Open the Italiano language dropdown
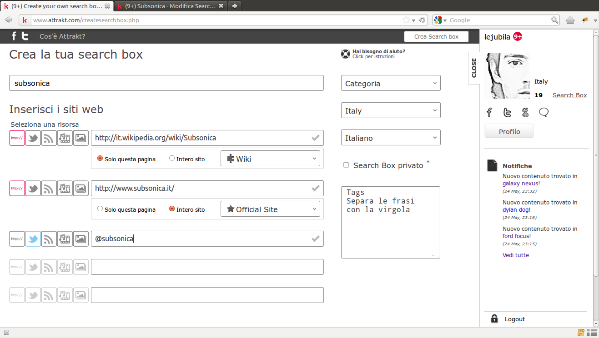The width and height of the screenshot is (599, 338). [391, 138]
